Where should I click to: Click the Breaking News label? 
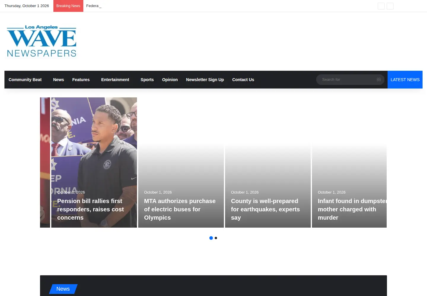[68, 6]
